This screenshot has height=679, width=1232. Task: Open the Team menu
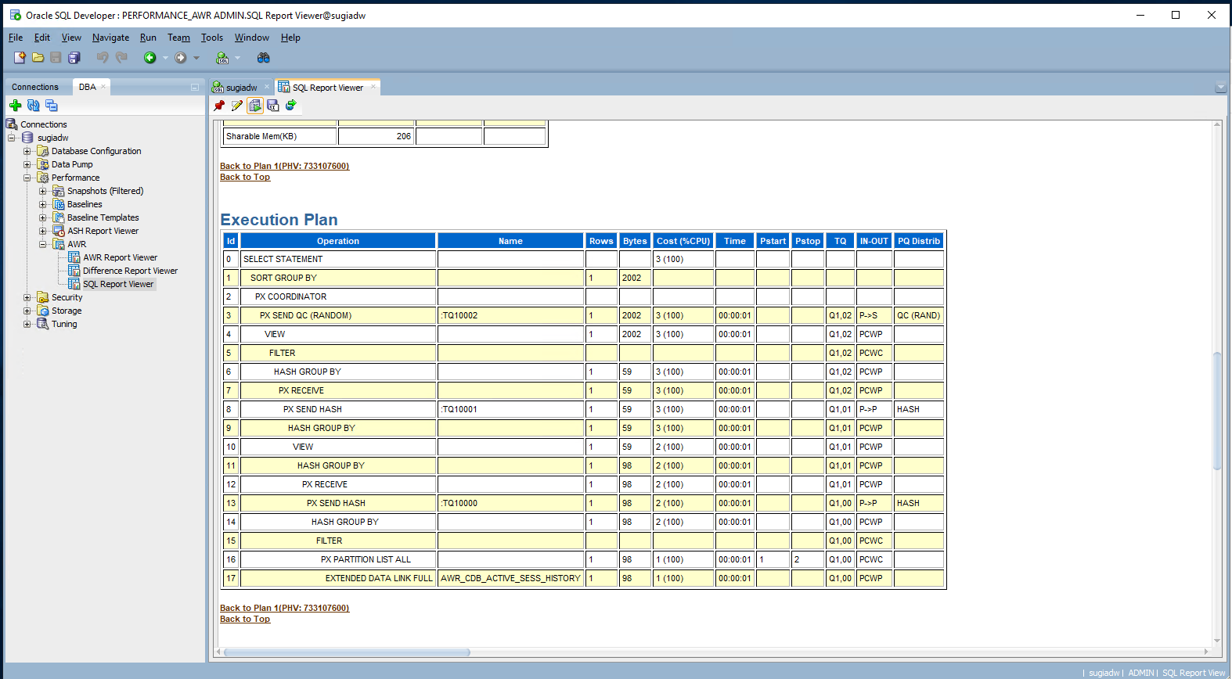178,38
